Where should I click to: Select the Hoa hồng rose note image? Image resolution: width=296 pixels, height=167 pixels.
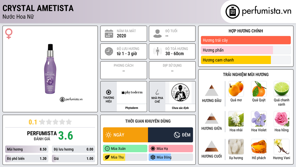tap(282, 119)
